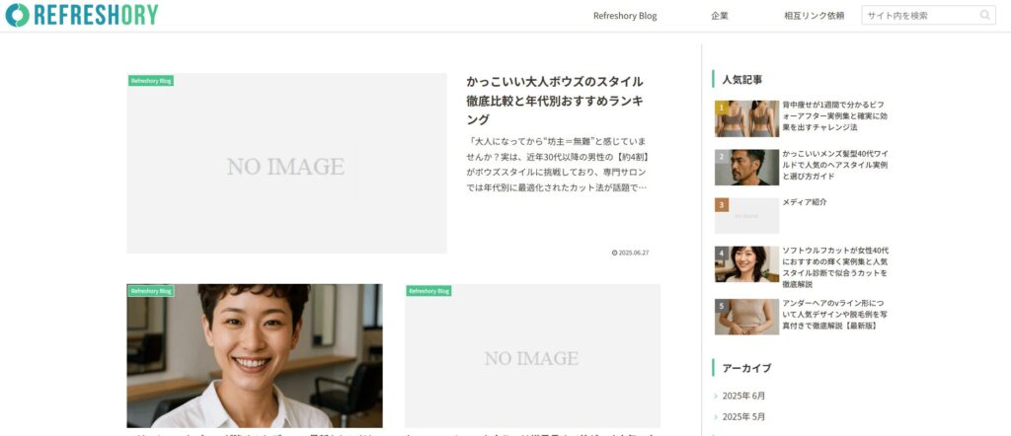
Task: Click rank 3 no-image thumbnail
Action: (746, 216)
